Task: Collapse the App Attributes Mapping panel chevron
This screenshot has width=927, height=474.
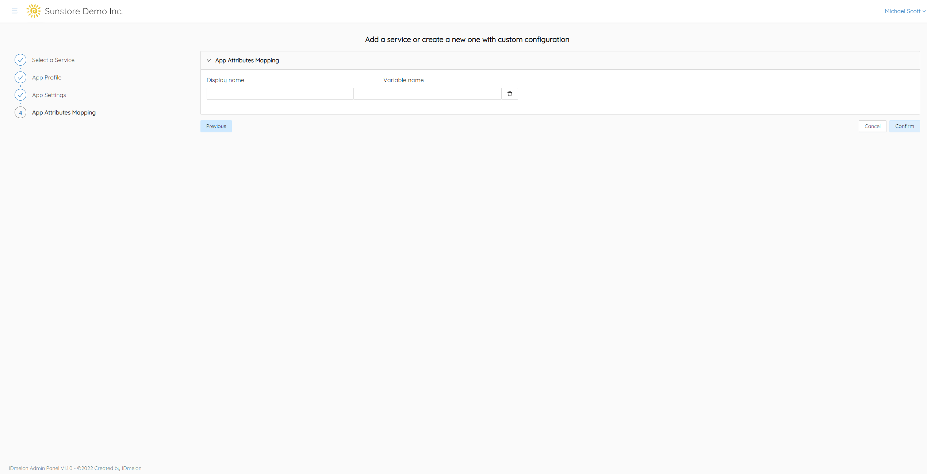Action: click(x=209, y=61)
